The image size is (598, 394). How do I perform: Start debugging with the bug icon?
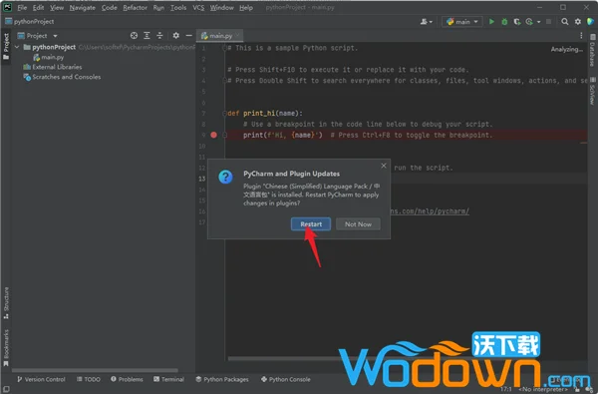[x=504, y=22]
